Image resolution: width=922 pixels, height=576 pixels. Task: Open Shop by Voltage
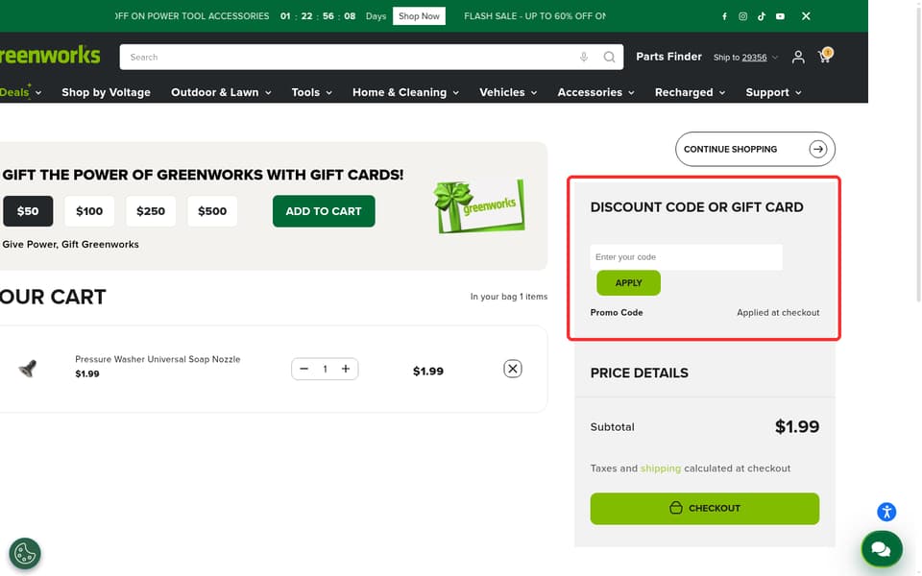(x=106, y=92)
